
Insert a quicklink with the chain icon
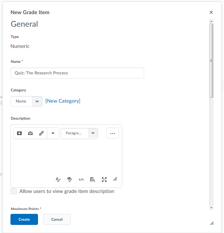(x=41, y=133)
